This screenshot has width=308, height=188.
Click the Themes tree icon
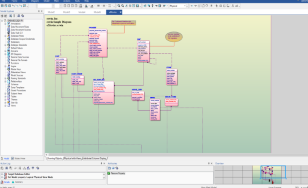pyautogui.click(x=9, y=100)
